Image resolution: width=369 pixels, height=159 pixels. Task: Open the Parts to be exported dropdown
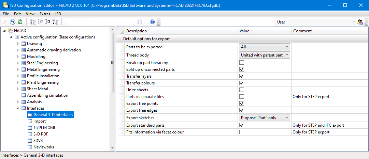264,47
